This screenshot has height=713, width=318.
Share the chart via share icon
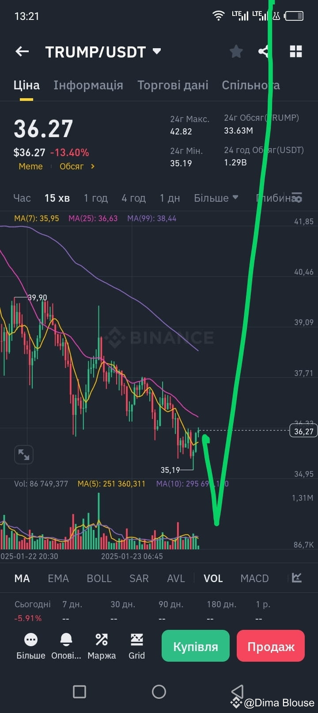coord(264,52)
